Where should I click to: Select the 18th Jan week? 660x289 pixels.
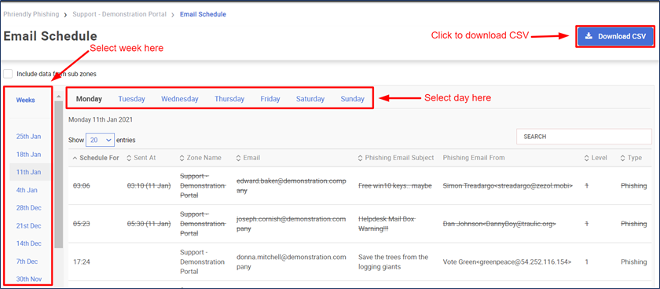pyautogui.click(x=28, y=155)
